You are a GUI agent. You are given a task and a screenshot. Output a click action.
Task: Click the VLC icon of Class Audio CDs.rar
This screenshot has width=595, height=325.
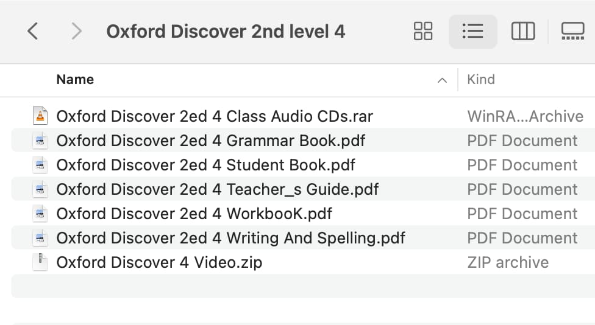pos(40,116)
